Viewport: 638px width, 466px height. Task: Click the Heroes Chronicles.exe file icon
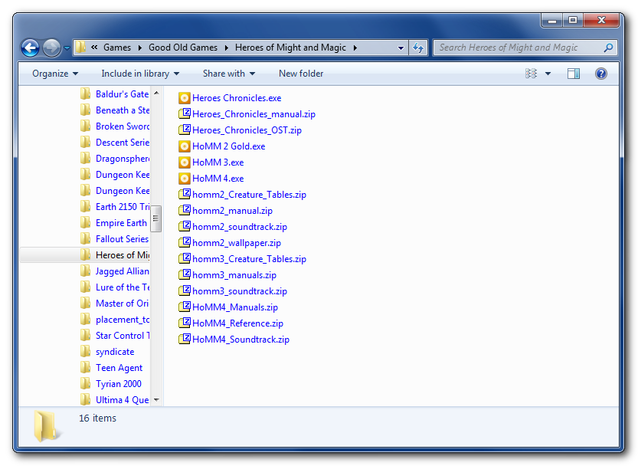tap(185, 98)
